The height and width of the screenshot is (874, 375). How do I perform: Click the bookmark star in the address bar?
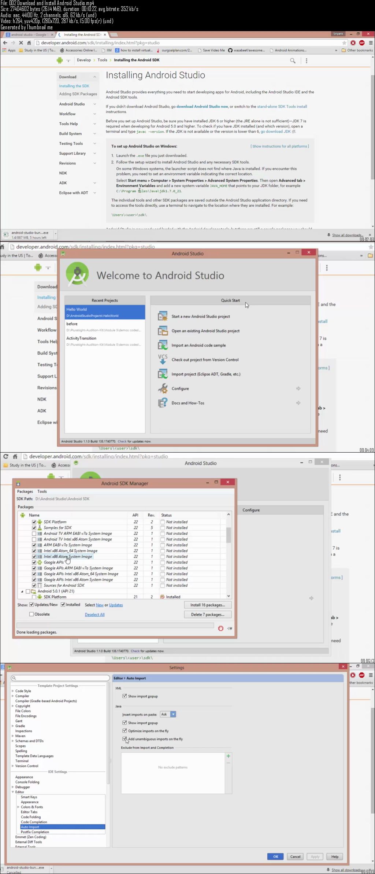(344, 43)
